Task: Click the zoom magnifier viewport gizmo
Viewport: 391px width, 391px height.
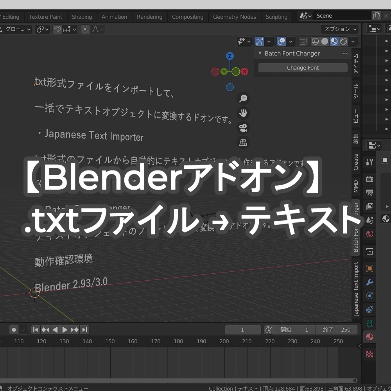Action: 243,98
